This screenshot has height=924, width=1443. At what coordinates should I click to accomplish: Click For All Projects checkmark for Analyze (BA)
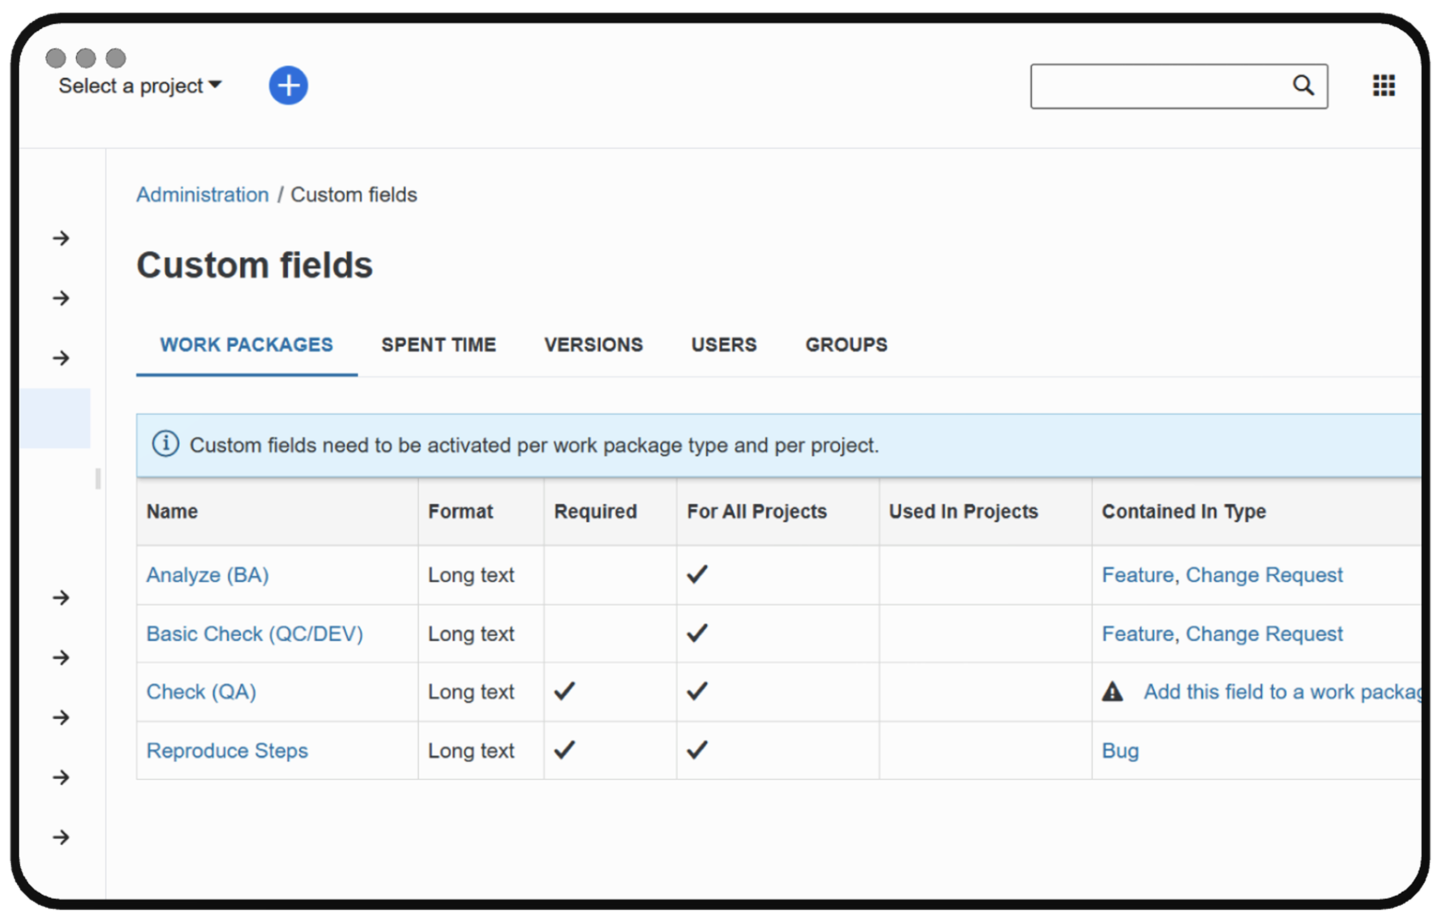coord(697,574)
